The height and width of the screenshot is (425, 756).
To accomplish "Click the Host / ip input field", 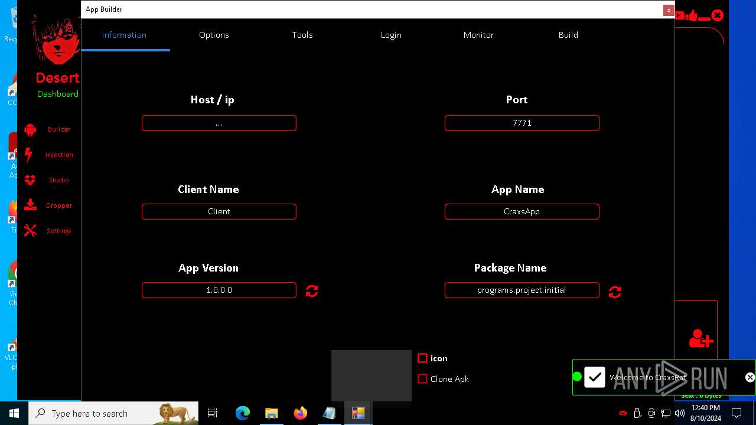I will [219, 123].
